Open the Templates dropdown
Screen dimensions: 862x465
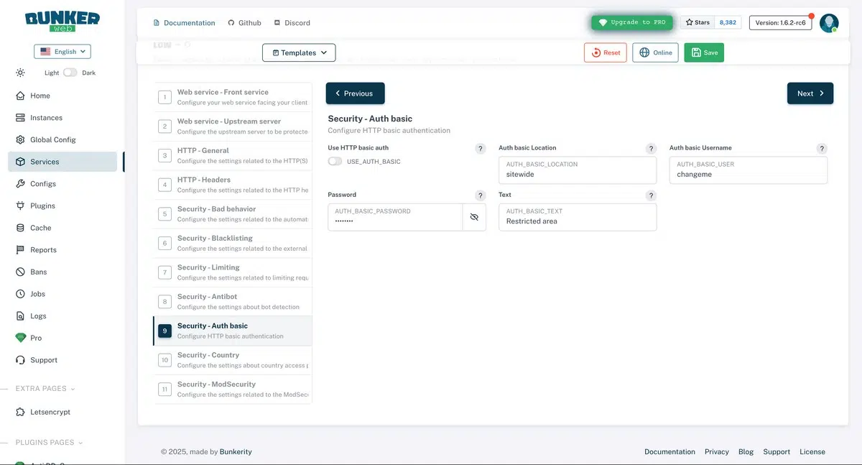[x=299, y=52]
